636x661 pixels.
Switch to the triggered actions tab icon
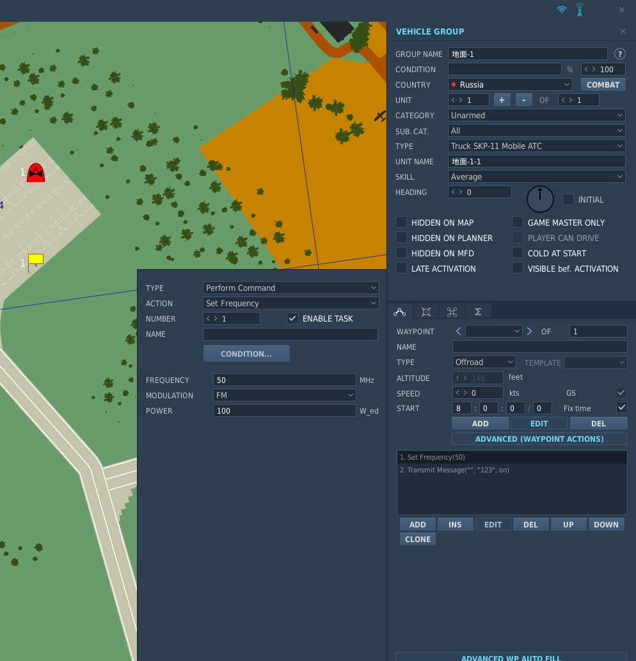(x=426, y=312)
